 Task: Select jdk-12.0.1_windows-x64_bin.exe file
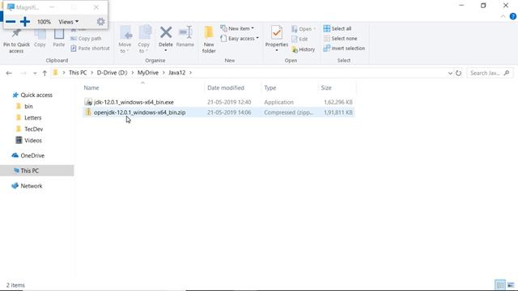134,103
